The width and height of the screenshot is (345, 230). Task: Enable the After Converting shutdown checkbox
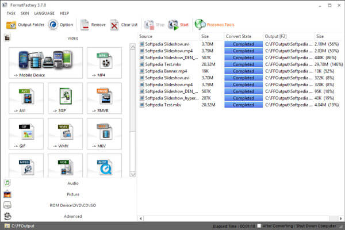[259, 226]
